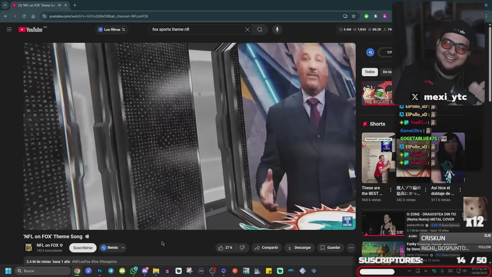
Task: Click the Guardar save button
Action: point(330,248)
